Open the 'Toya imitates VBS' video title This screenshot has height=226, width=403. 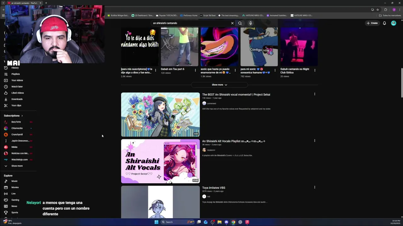[213, 188]
